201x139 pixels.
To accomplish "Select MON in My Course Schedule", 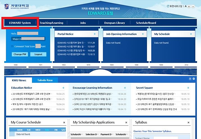I will tap(20, 130).
